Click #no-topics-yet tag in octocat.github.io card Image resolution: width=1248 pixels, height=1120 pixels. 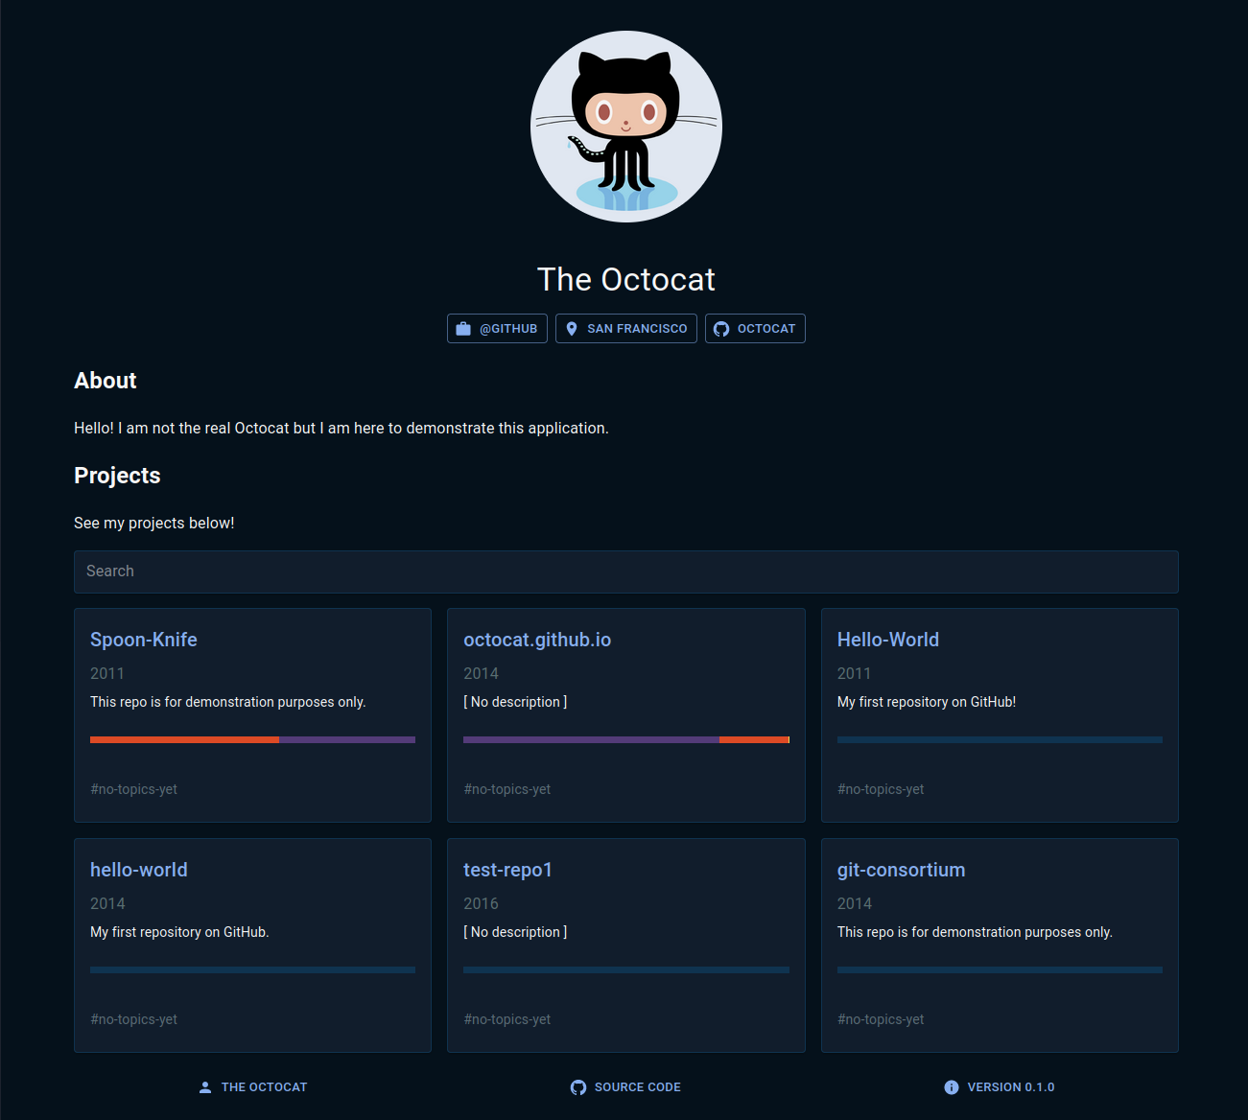507,789
